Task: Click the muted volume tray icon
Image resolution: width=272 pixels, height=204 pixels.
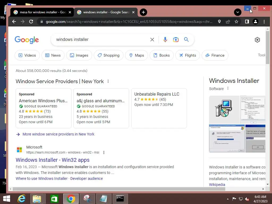Action: pos(247,199)
